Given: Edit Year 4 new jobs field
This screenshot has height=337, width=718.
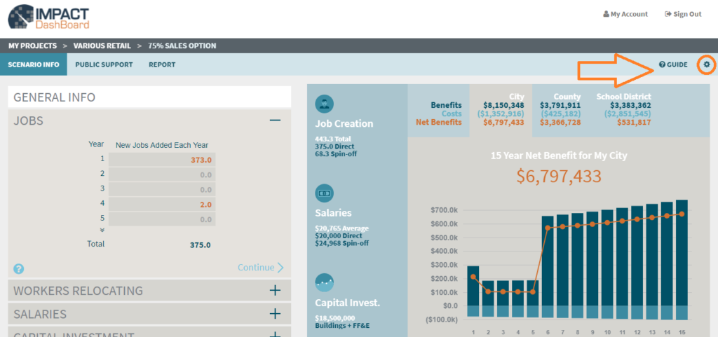Looking at the screenshot, I should 162,205.
